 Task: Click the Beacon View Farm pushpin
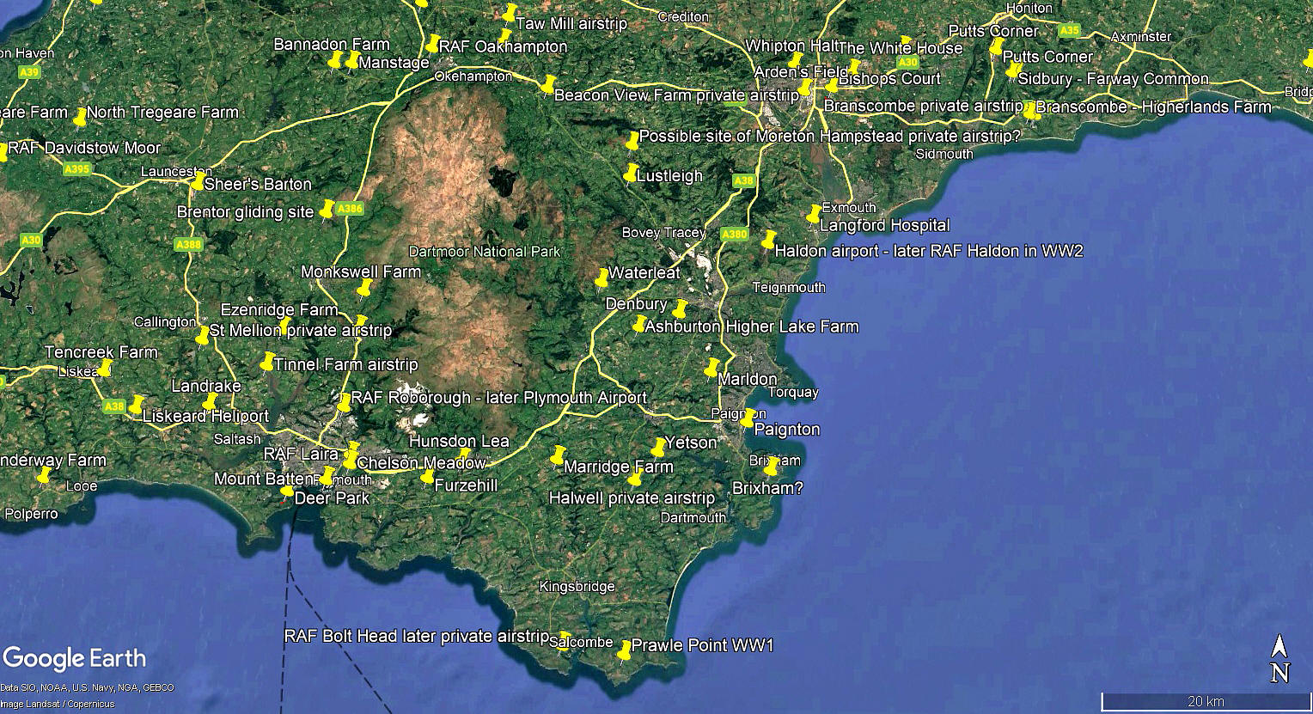pos(548,84)
